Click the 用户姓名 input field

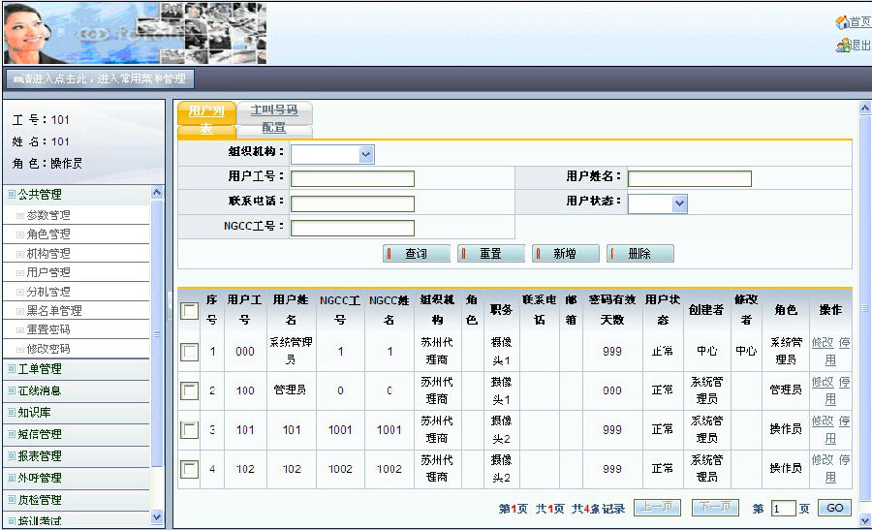point(689,178)
